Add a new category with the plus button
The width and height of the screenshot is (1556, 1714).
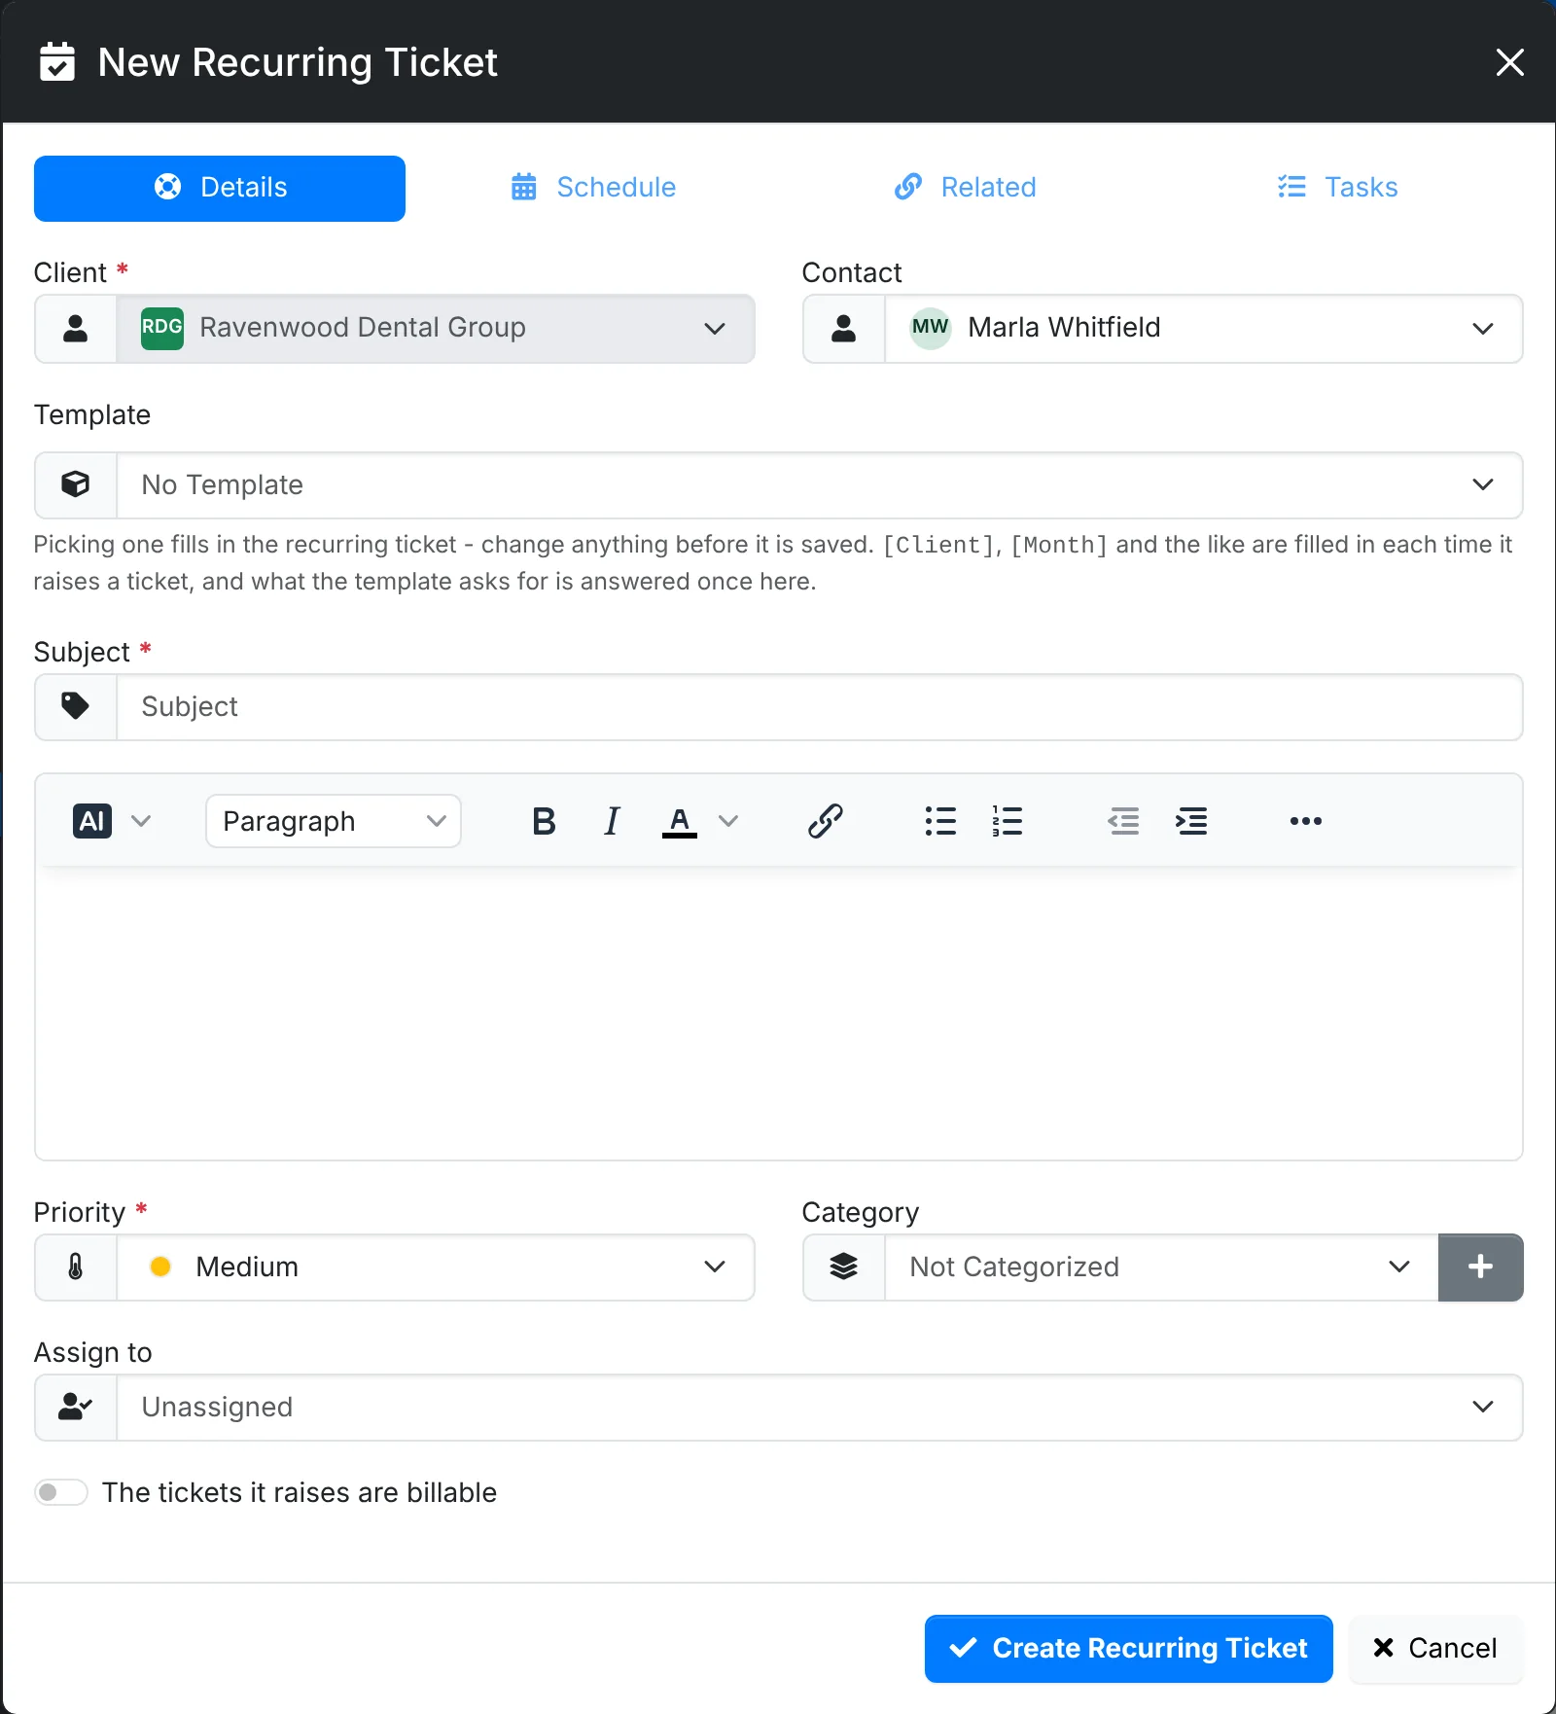click(1480, 1267)
